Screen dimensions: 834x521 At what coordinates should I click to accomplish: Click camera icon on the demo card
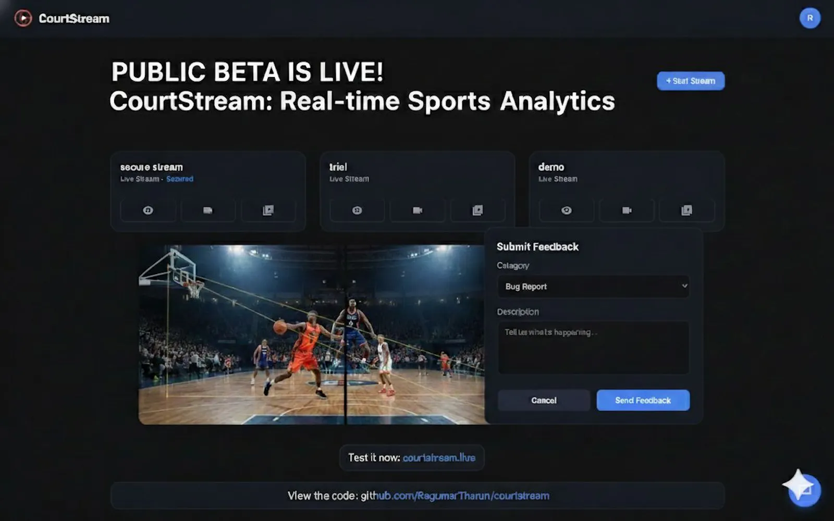point(627,210)
